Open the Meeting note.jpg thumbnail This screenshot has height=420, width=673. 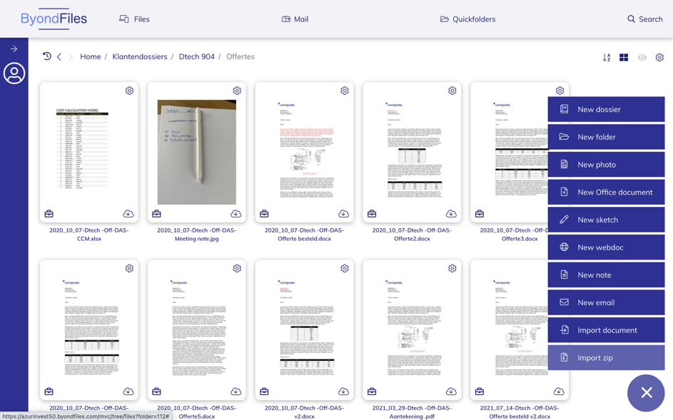pyautogui.click(x=196, y=152)
